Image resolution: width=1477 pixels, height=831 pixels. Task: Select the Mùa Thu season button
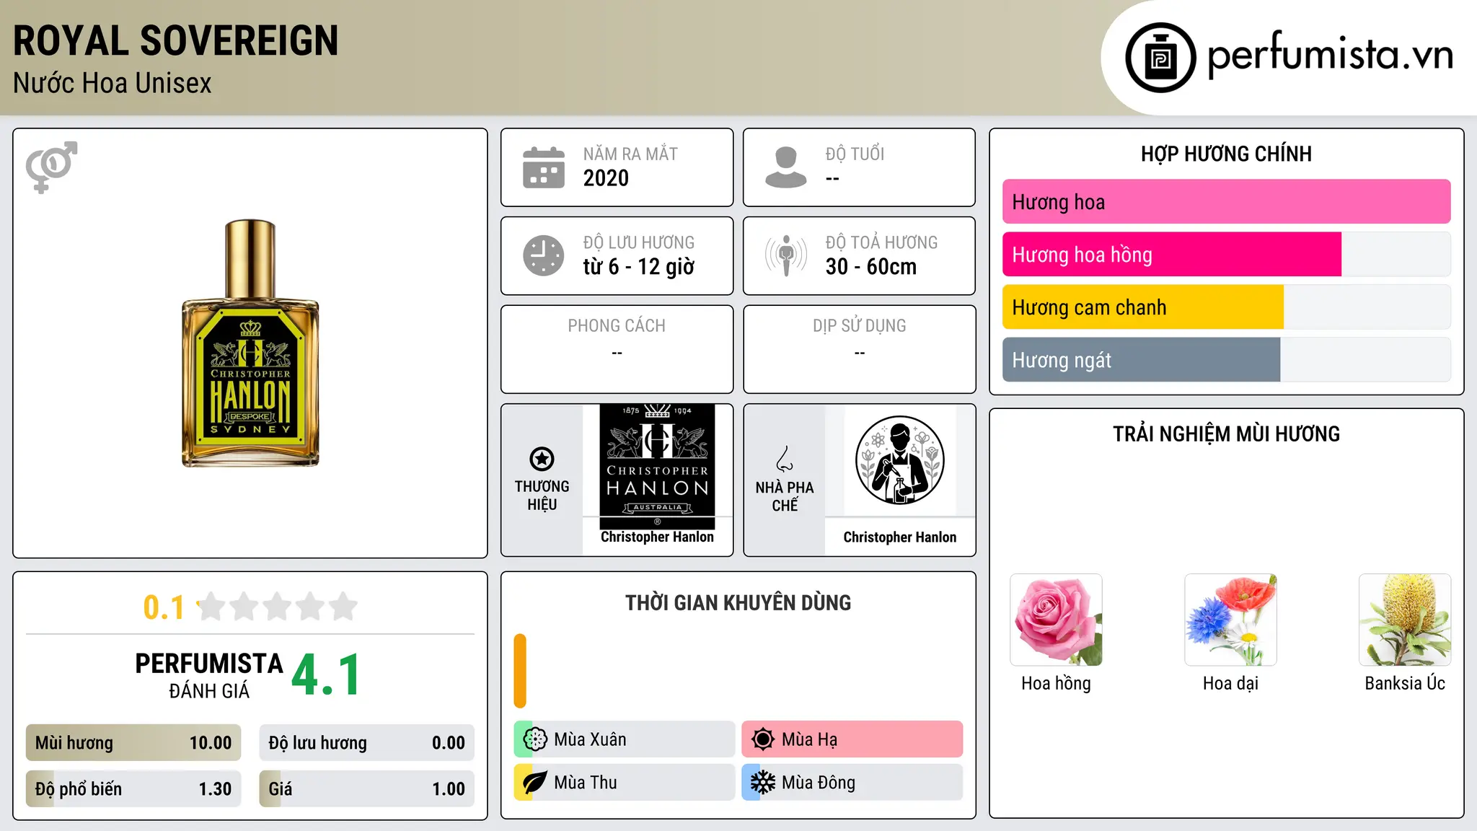point(625,783)
